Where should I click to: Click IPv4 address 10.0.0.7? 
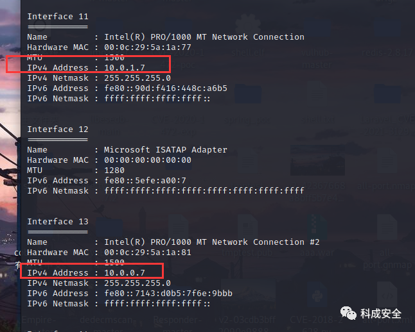(x=125, y=272)
